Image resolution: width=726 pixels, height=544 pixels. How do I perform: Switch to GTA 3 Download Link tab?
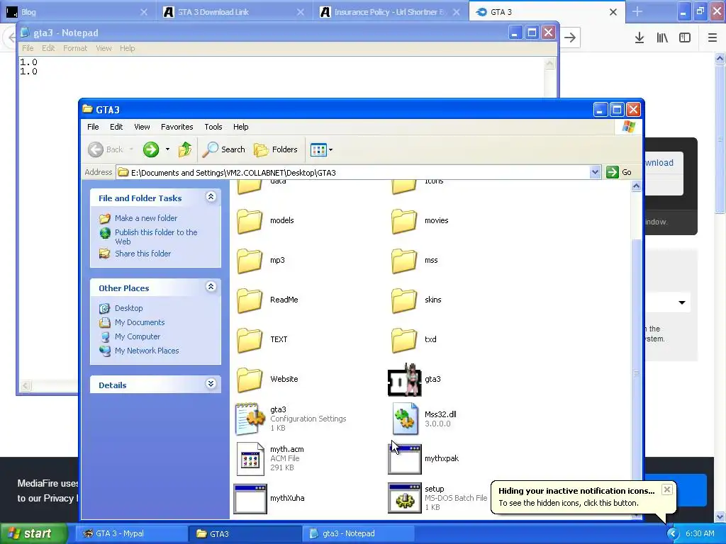234,12
